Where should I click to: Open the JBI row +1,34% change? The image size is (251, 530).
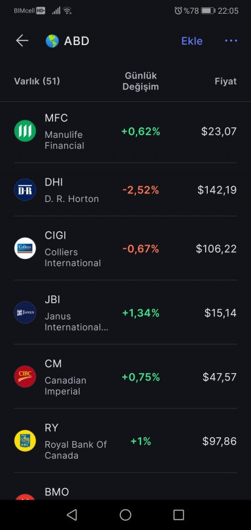141,313
